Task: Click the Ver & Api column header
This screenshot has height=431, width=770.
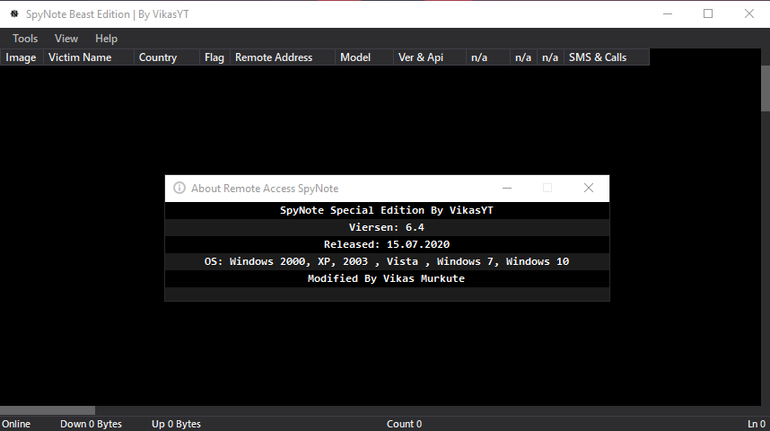Action: tap(430, 57)
